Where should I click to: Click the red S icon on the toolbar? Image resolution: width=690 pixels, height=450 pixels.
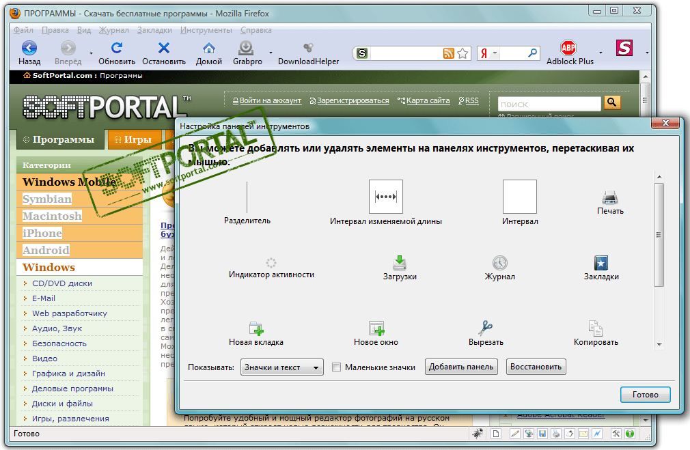[624, 48]
